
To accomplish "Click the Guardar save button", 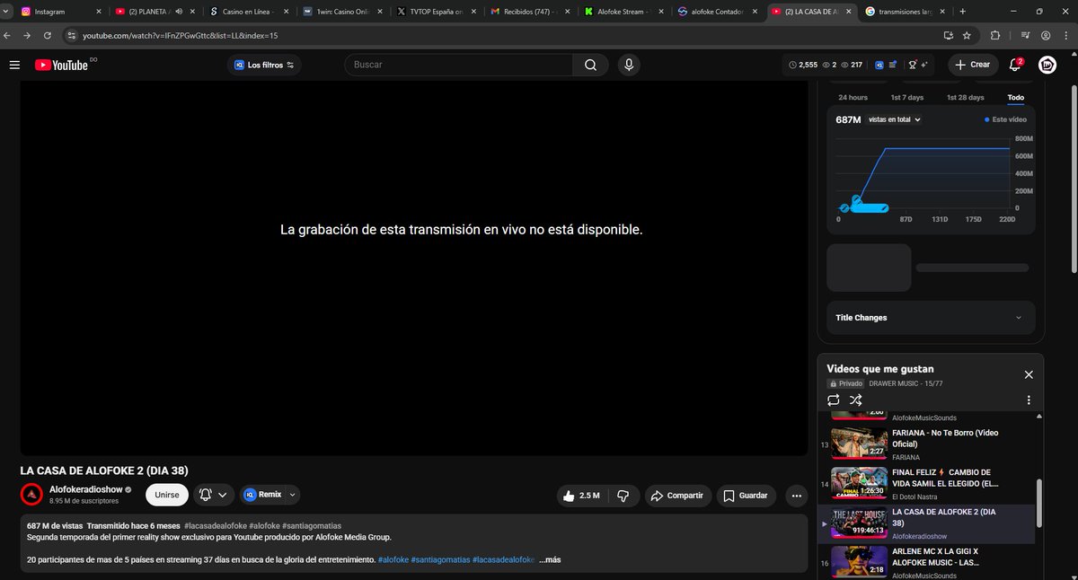I will pos(746,496).
